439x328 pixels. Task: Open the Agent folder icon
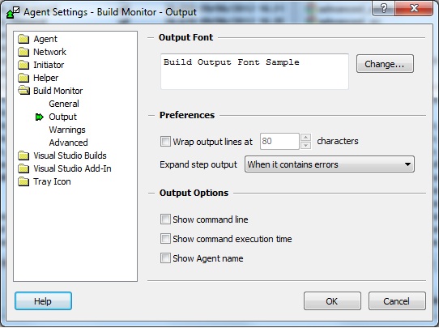click(x=23, y=39)
